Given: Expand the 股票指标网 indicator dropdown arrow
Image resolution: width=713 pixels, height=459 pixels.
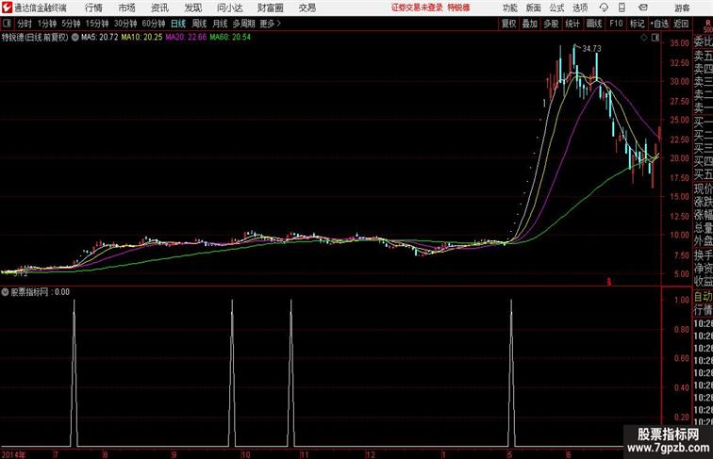Looking at the screenshot, I should (5, 292).
